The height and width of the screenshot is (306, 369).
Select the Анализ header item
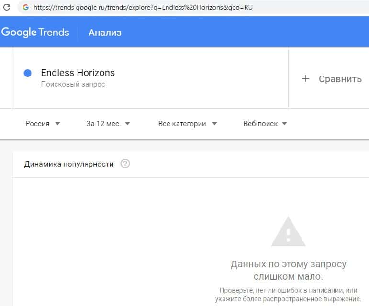pyautogui.click(x=105, y=33)
